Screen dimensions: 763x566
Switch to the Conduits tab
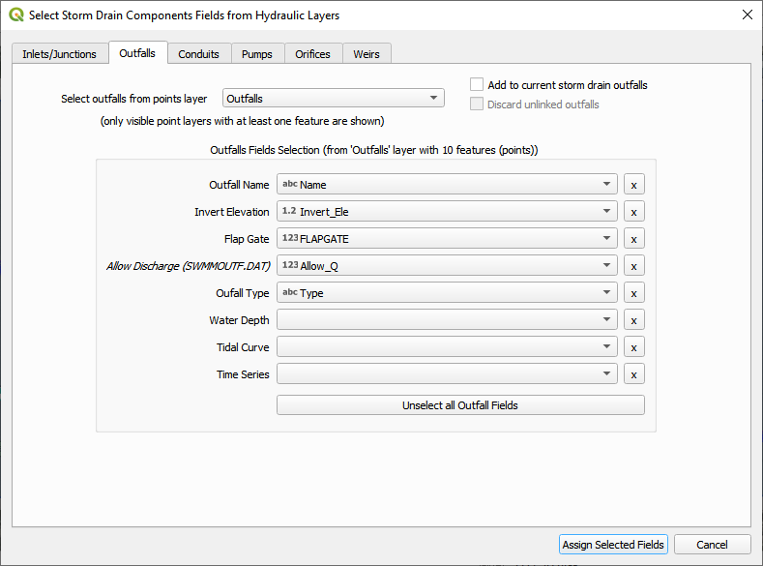coord(198,54)
